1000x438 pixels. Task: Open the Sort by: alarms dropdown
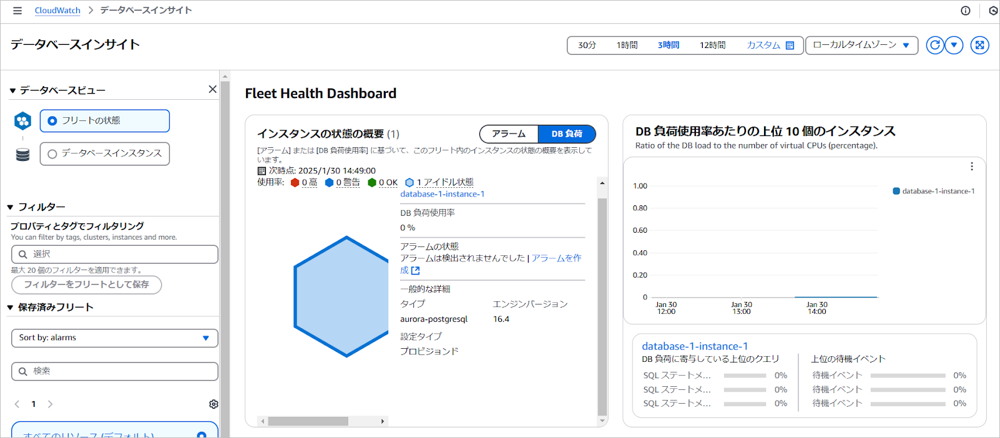pyautogui.click(x=114, y=338)
